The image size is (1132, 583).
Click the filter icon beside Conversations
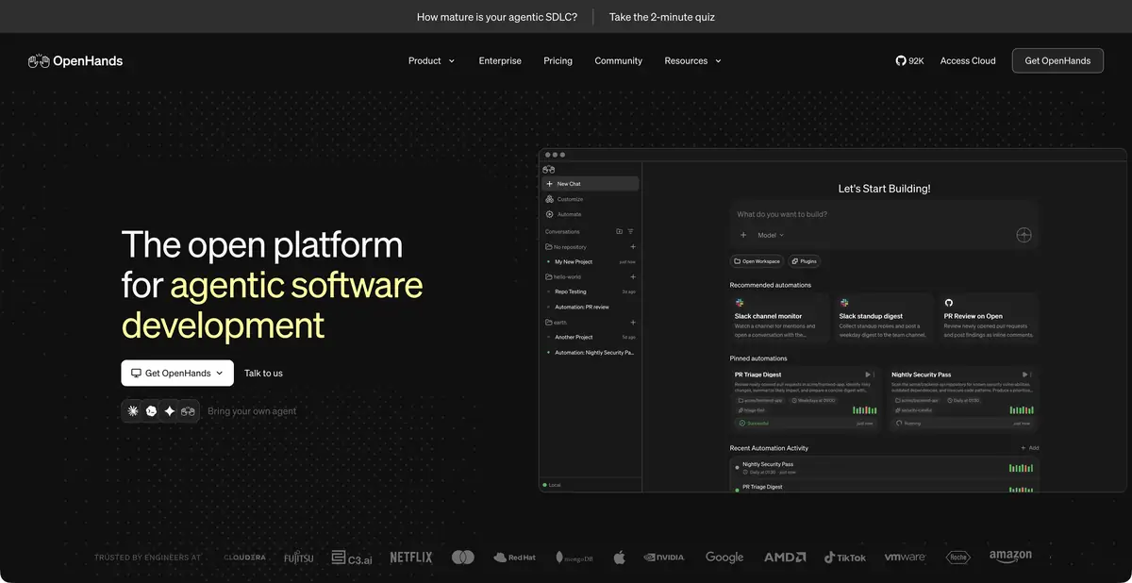(631, 231)
